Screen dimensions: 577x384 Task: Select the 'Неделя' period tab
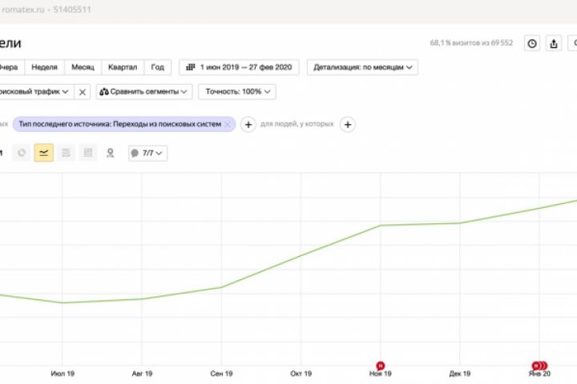click(x=44, y=67)
